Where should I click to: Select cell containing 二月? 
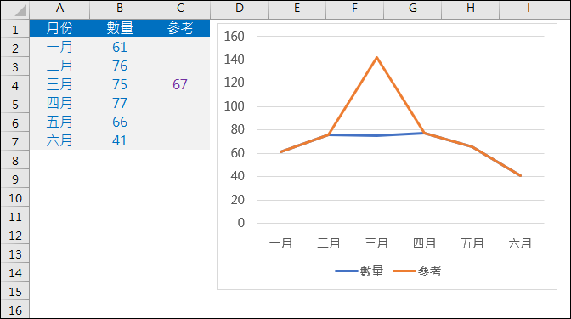[x=59, y=66]
